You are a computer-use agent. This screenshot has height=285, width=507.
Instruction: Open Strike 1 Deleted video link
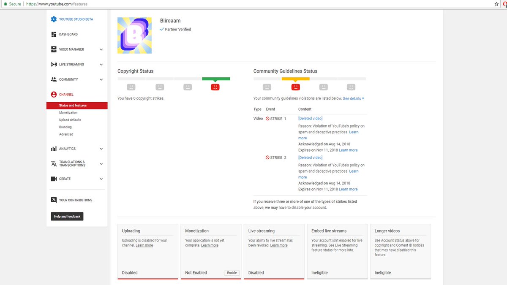coord(311,119)
